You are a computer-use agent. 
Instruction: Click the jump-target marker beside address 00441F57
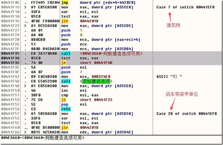point(26,114)
